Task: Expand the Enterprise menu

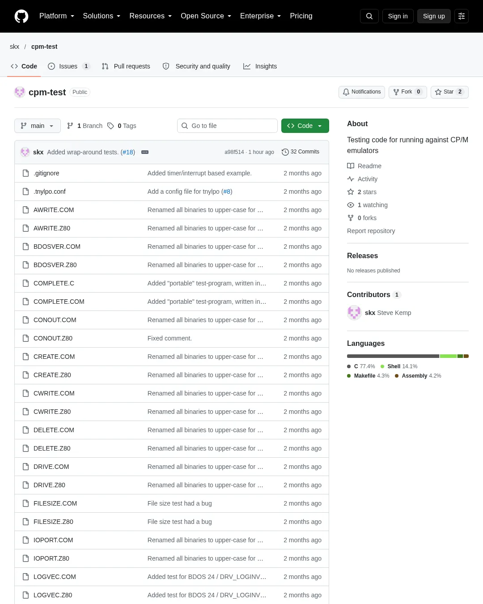Action: [x=261, y=16]
